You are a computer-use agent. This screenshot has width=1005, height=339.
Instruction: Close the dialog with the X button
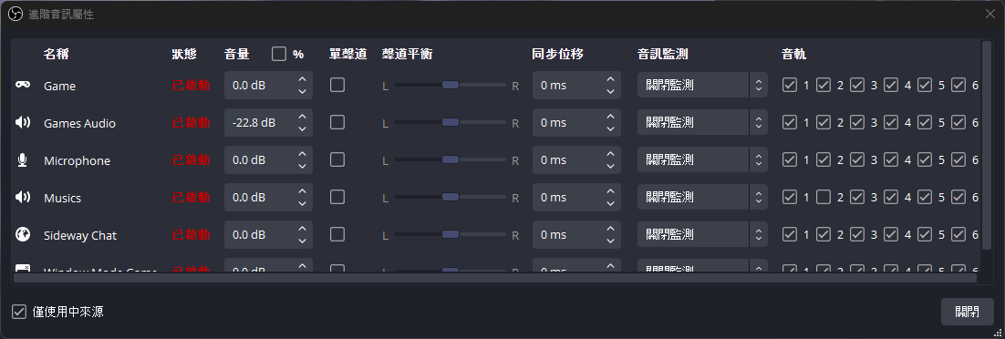[x=990, y=14]
